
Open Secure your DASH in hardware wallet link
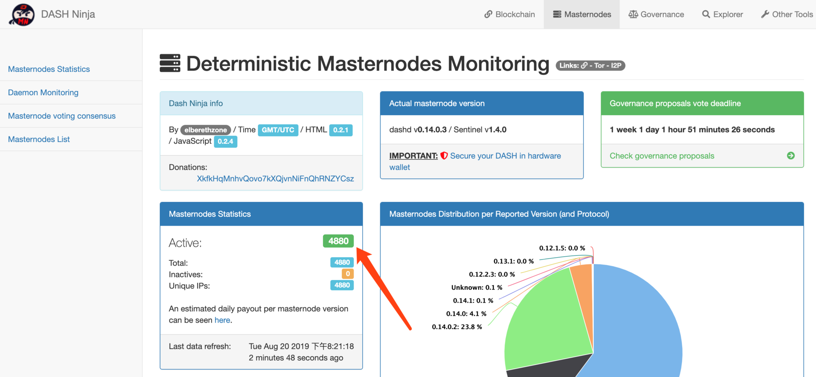pyautogui.click(x=475, y=162)
